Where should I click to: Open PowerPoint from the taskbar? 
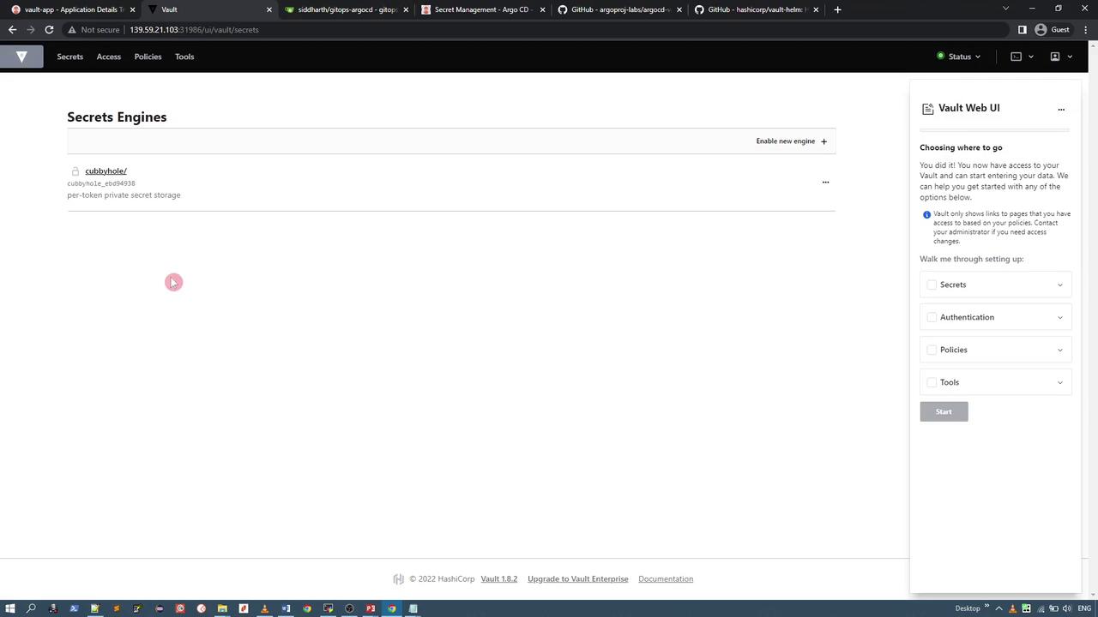pos(371,608)
